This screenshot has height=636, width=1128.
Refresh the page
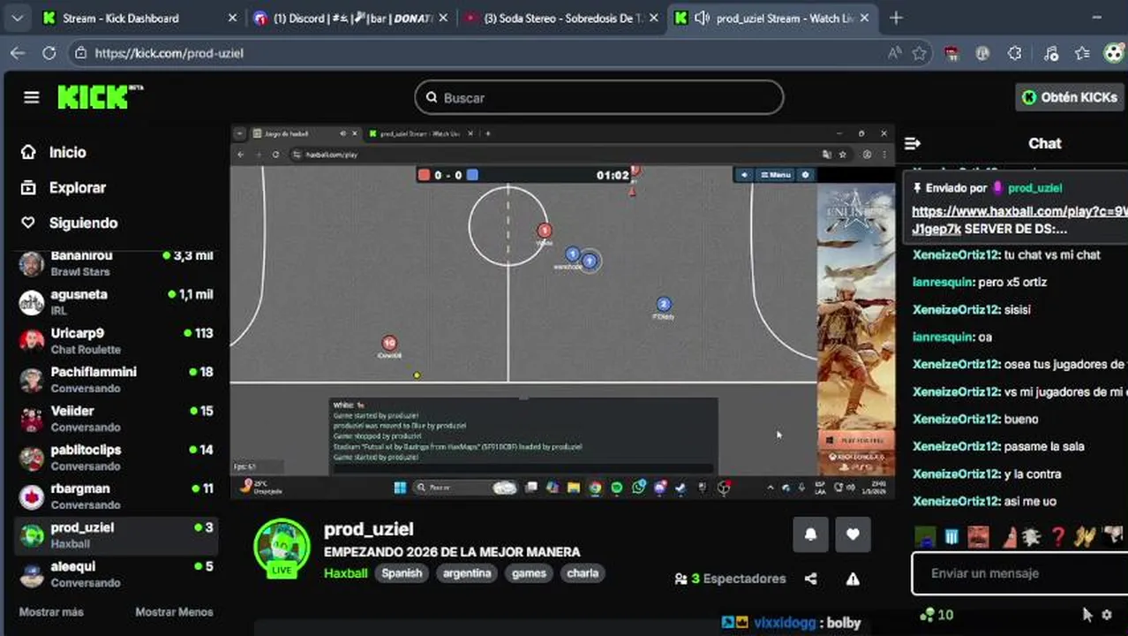pos(49,53)
